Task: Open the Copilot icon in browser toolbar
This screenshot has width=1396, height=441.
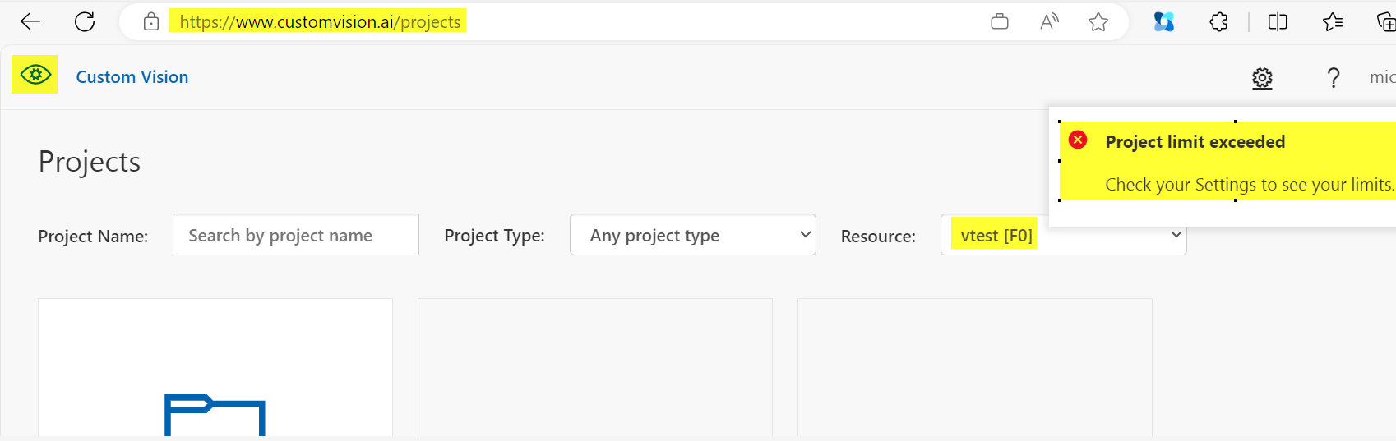Action: [x=1164, y=22]
